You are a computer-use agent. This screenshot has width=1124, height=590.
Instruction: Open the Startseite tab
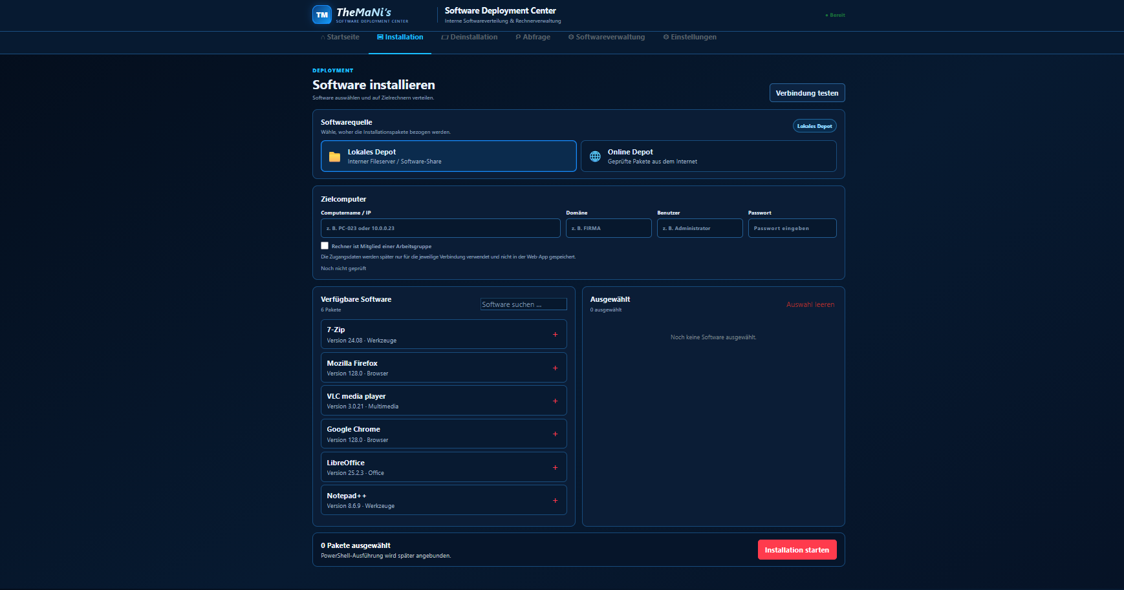tap(340, 37)
